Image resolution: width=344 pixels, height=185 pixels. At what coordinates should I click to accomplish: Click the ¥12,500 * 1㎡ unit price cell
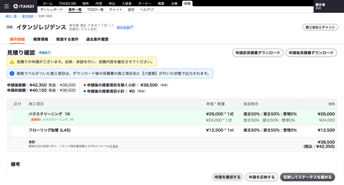[220, 130]
